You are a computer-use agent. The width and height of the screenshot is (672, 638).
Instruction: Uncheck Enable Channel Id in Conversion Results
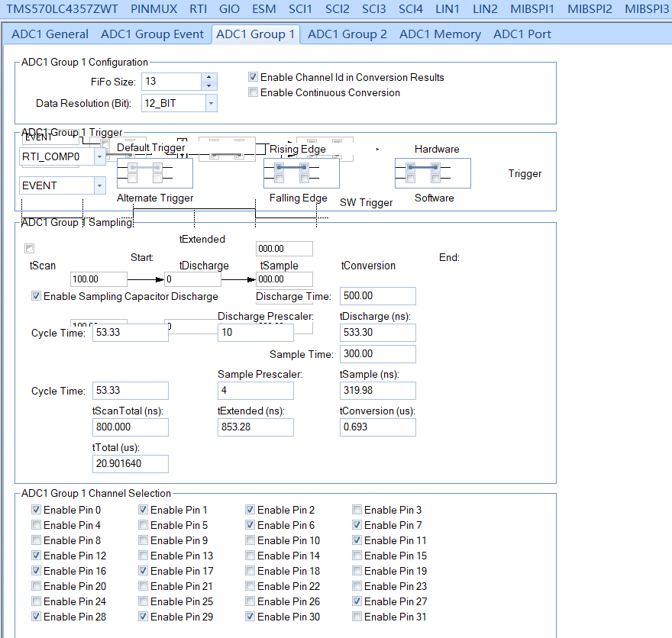coord(252,77)
